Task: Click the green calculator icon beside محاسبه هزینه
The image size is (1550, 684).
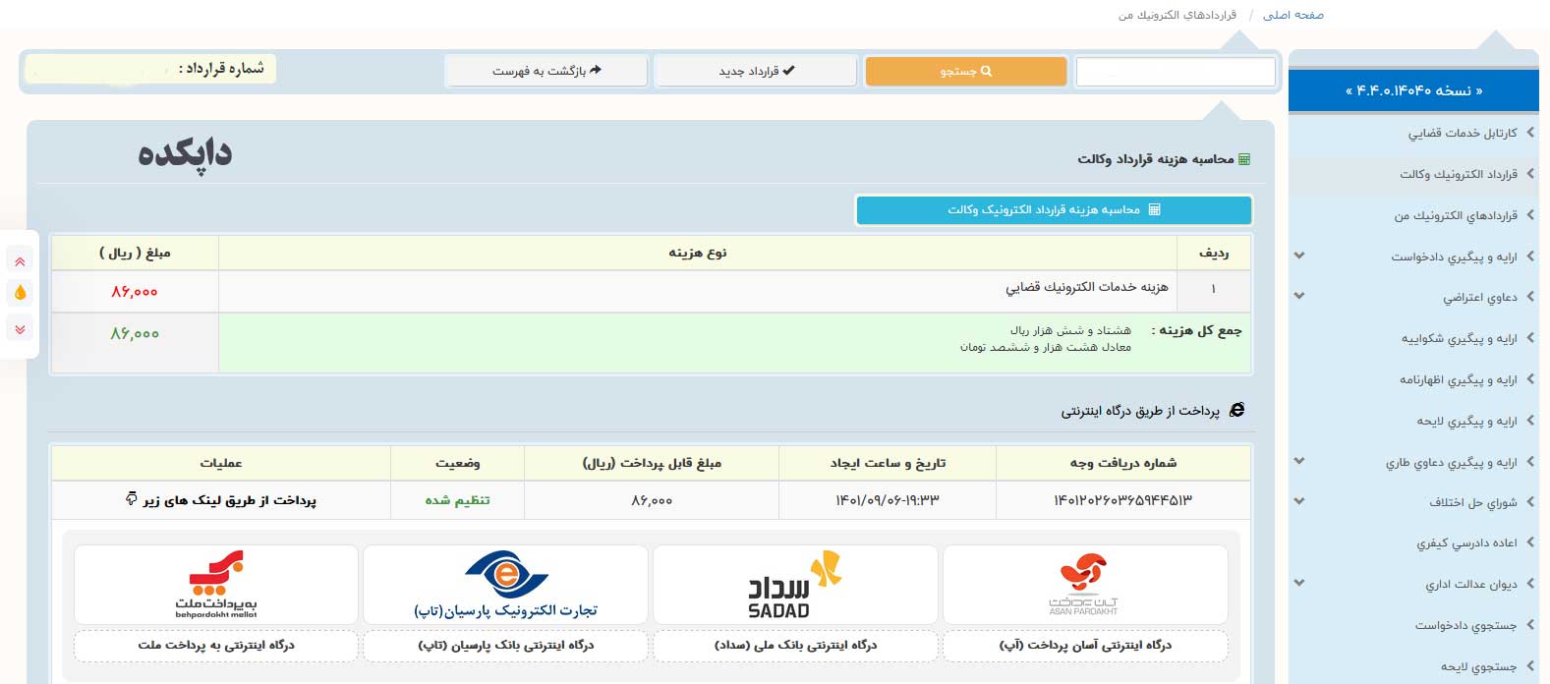Action: (x=1244, y=159)
